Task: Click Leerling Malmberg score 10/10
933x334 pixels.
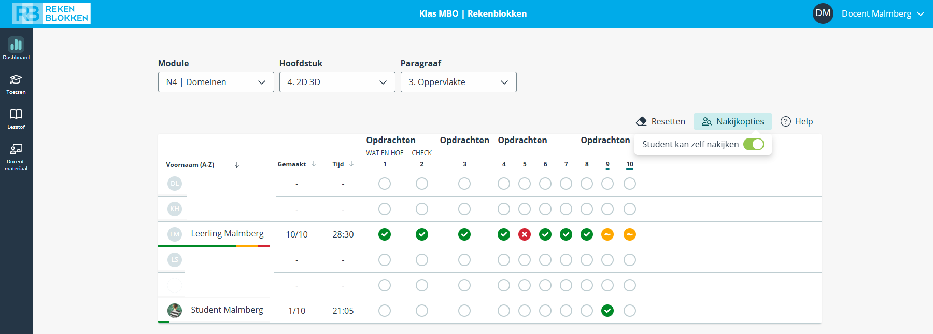Action: click(296, 234)
